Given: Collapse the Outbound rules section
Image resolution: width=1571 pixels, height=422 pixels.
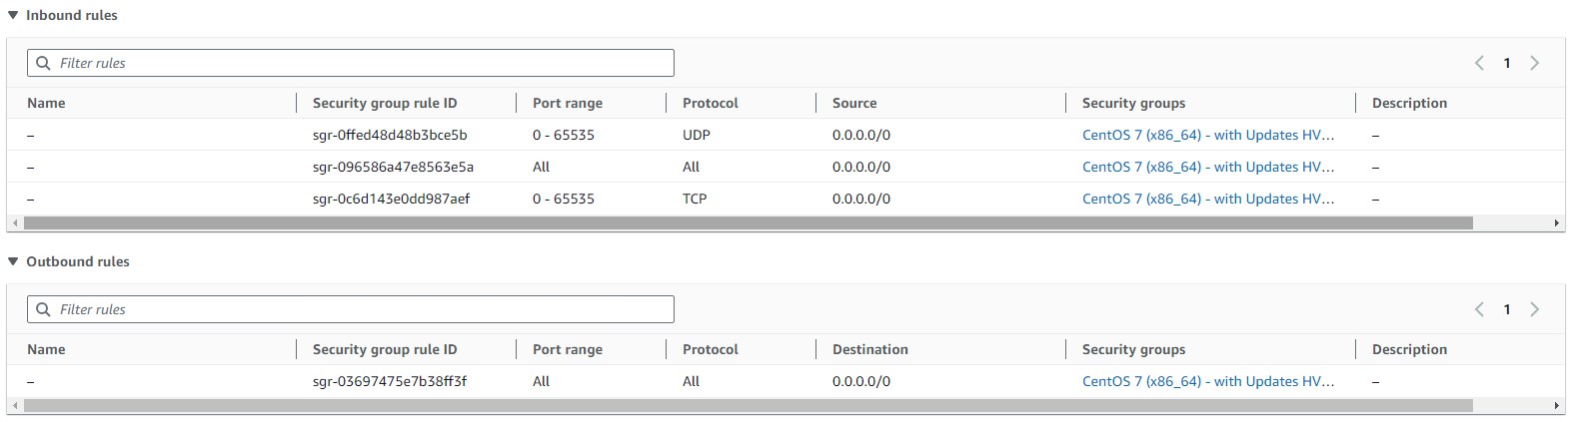Looking at the screenshot, I should pos(13,261).
